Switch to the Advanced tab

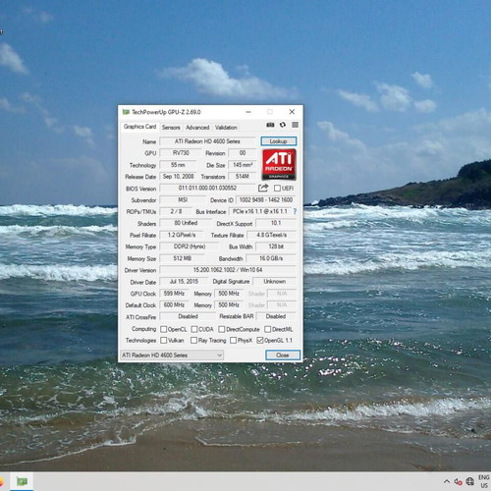click(197, 128)
